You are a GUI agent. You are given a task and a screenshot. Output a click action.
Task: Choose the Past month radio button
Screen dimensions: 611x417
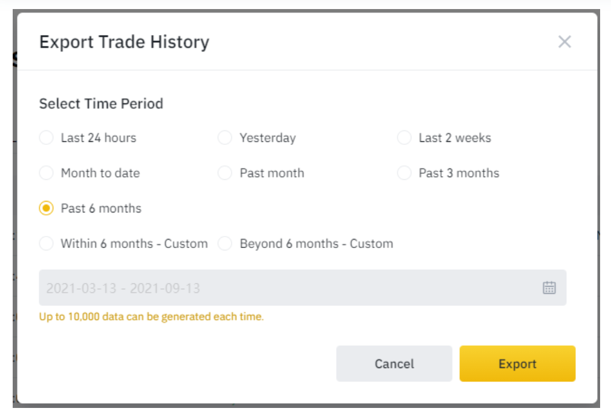(225, 173)
